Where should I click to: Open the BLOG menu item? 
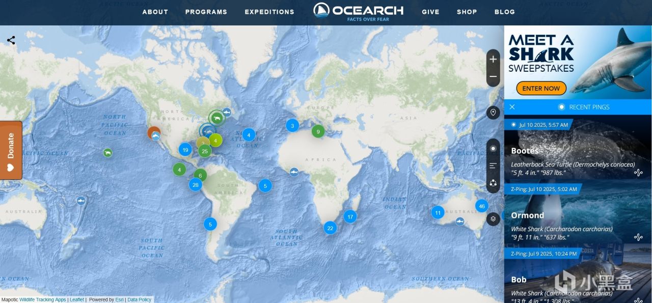point(505,12)
